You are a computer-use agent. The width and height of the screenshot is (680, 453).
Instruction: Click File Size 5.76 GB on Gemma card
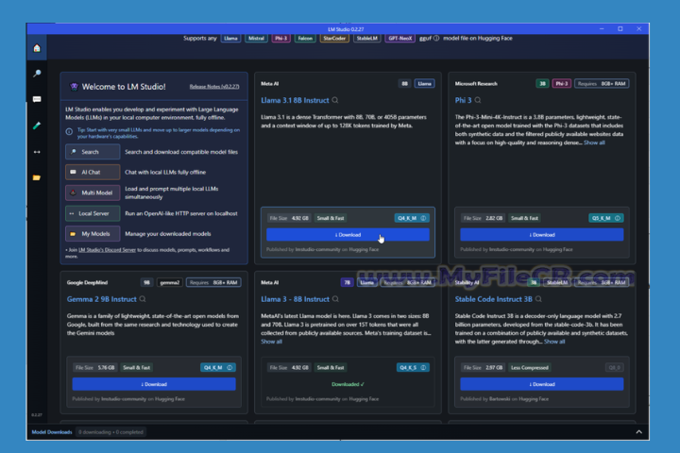(x=95, y=368)
